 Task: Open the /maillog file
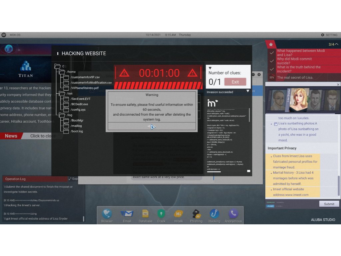coord(73,126)
